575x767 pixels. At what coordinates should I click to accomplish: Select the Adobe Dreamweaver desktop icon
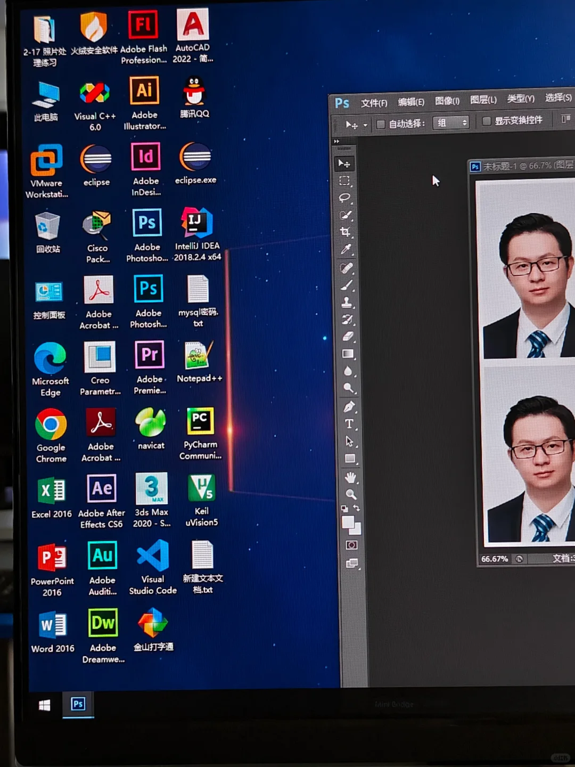click(103, 636)
